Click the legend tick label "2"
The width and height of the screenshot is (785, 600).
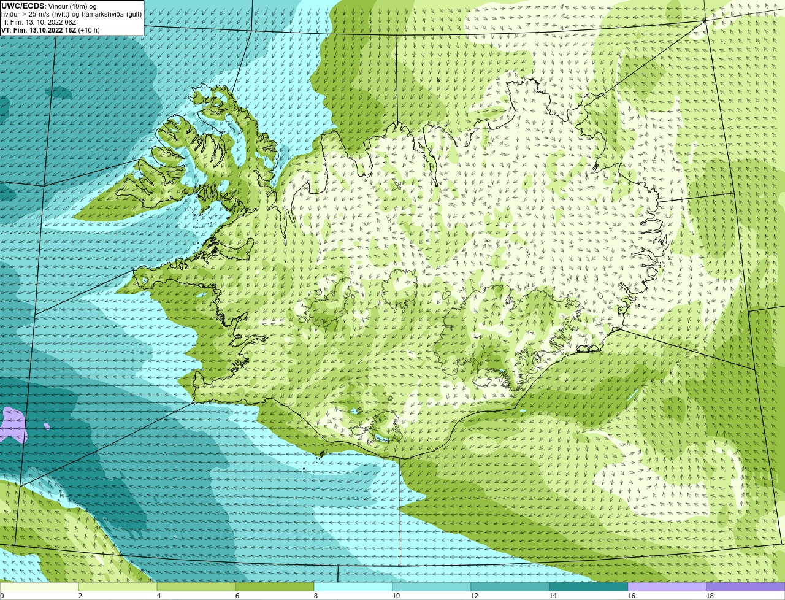pos(80,596)
